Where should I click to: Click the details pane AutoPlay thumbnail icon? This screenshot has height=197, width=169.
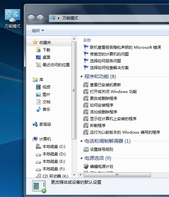tap(39, 186)
